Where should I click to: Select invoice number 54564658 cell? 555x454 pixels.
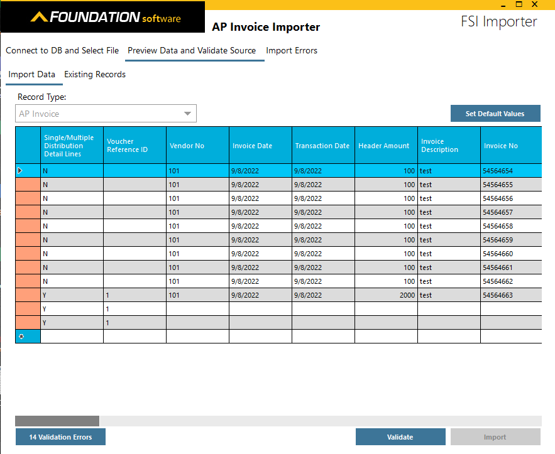[x=511, y=226]
